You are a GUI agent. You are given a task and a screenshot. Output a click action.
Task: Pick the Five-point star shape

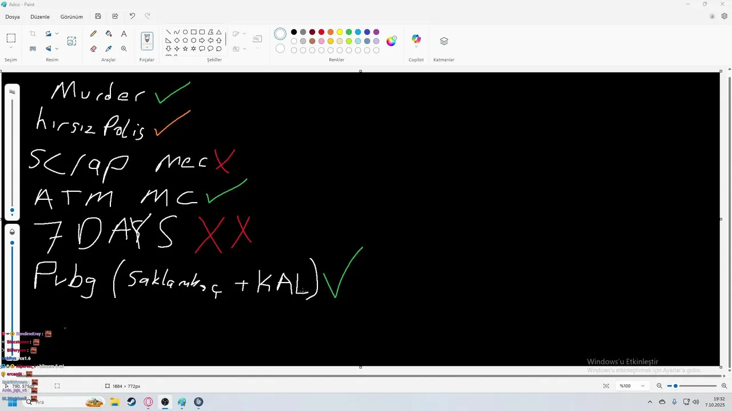point(185,49)
